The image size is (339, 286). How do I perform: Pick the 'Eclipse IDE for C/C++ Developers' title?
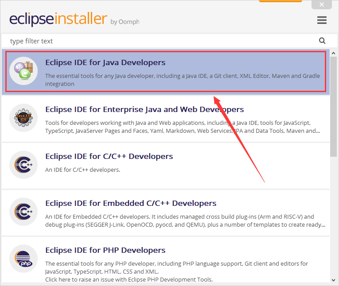click(109, 156)
